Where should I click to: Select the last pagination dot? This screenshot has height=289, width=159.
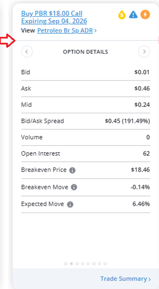click(x=105, y=264)
